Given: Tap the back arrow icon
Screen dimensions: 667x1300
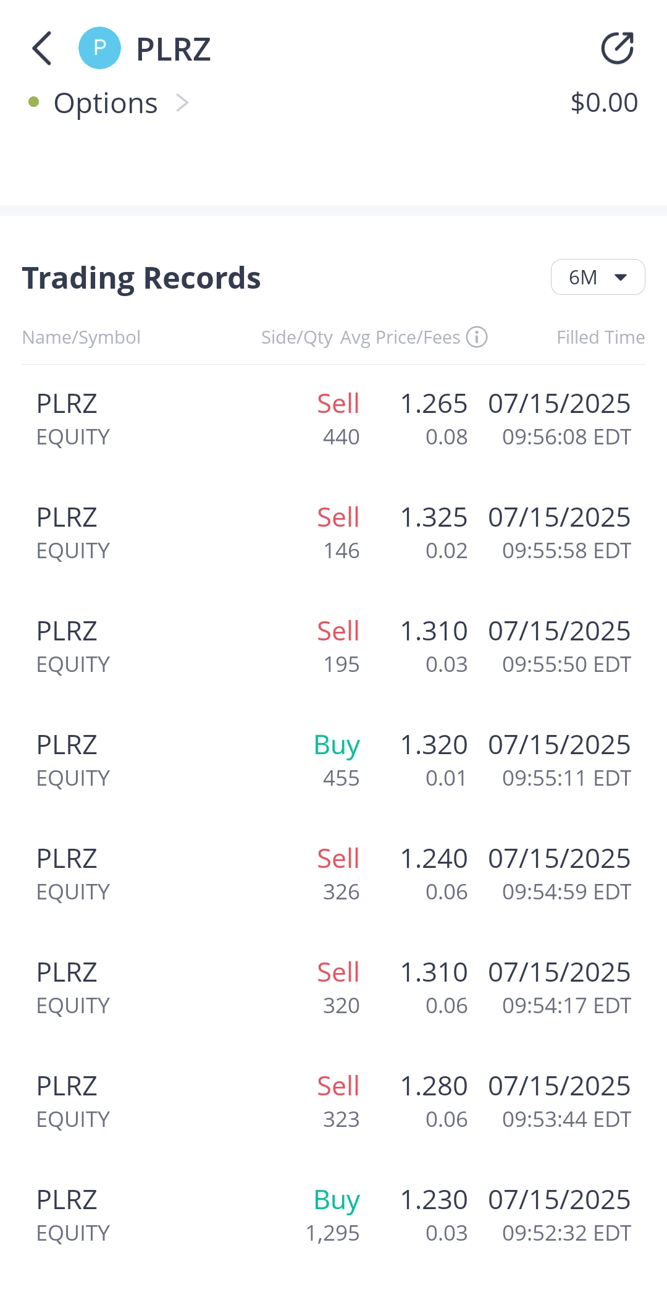Looking at the screenshot, I should point(42,48).
